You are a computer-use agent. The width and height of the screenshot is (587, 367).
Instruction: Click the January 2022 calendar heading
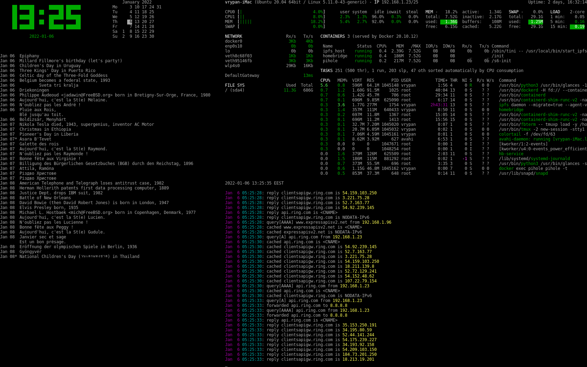point(137,2)
